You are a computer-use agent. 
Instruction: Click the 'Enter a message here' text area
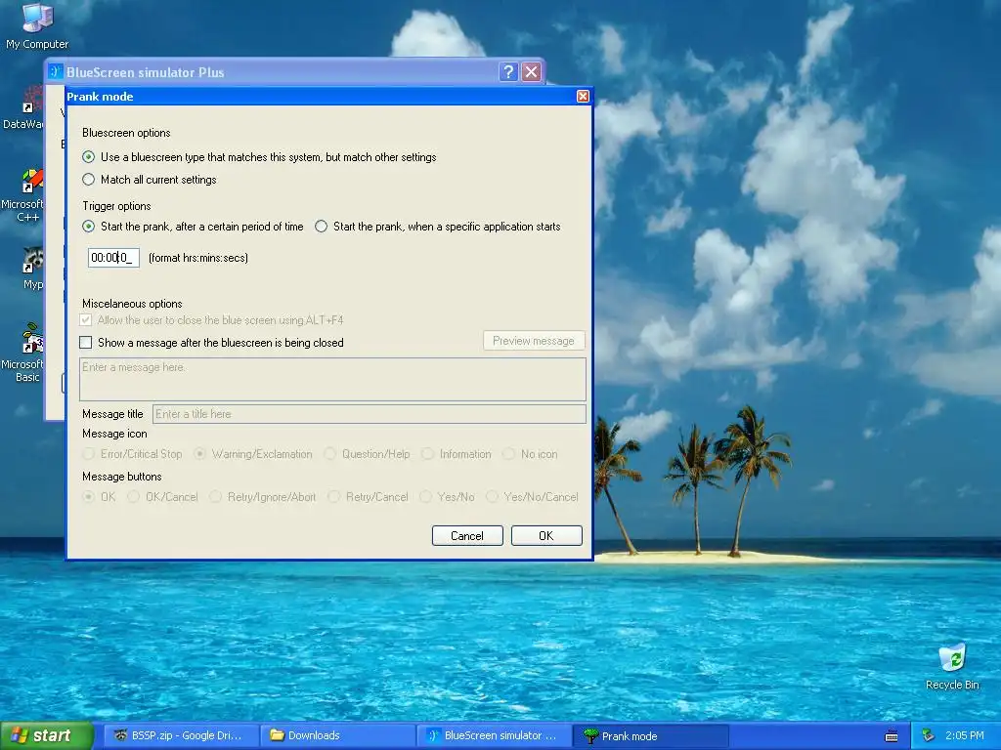coord(332,380)
